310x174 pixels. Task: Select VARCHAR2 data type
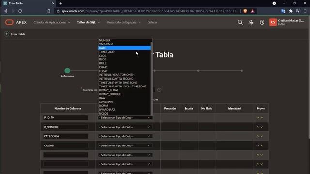tap(124, 44)
